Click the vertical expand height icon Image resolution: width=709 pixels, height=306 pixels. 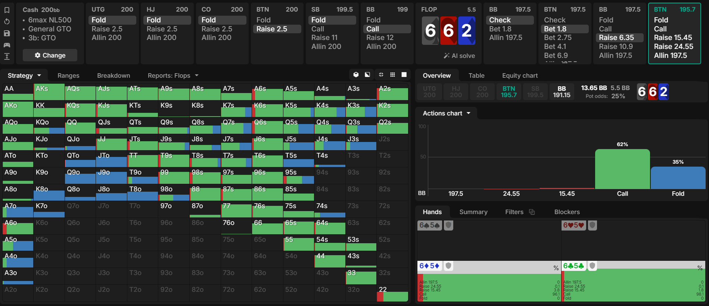coord(7,56)
